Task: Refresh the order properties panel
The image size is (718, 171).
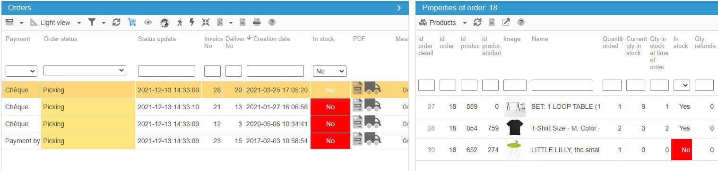Action: pyautogui.click(x=477, y=22)
